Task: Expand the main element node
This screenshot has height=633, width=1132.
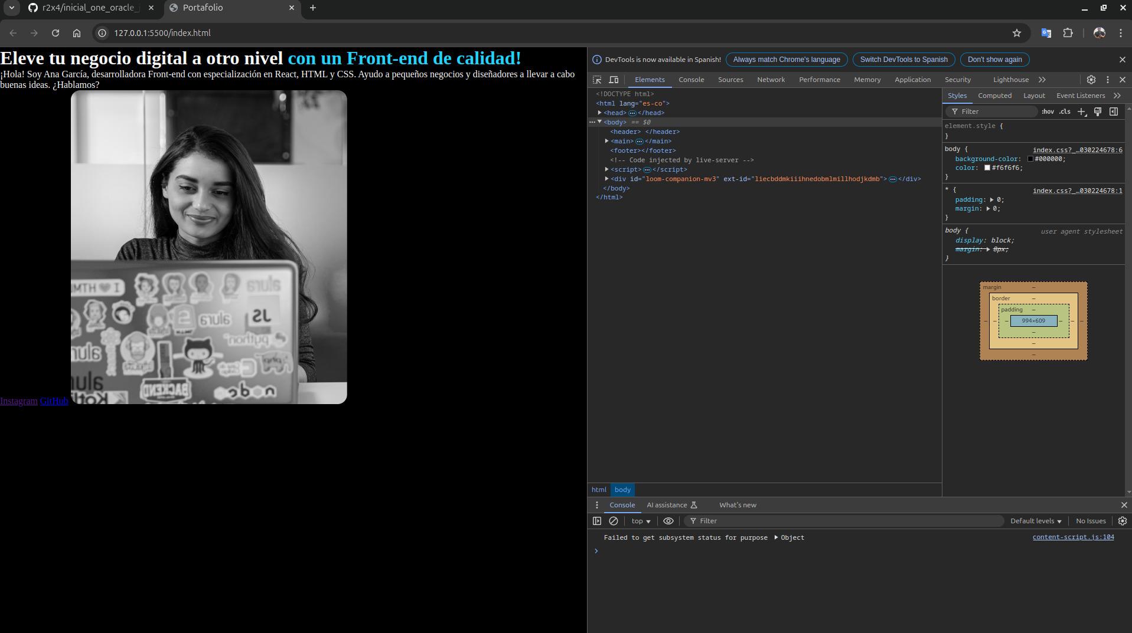Action: pyautogui.click(x=606, y=141)
